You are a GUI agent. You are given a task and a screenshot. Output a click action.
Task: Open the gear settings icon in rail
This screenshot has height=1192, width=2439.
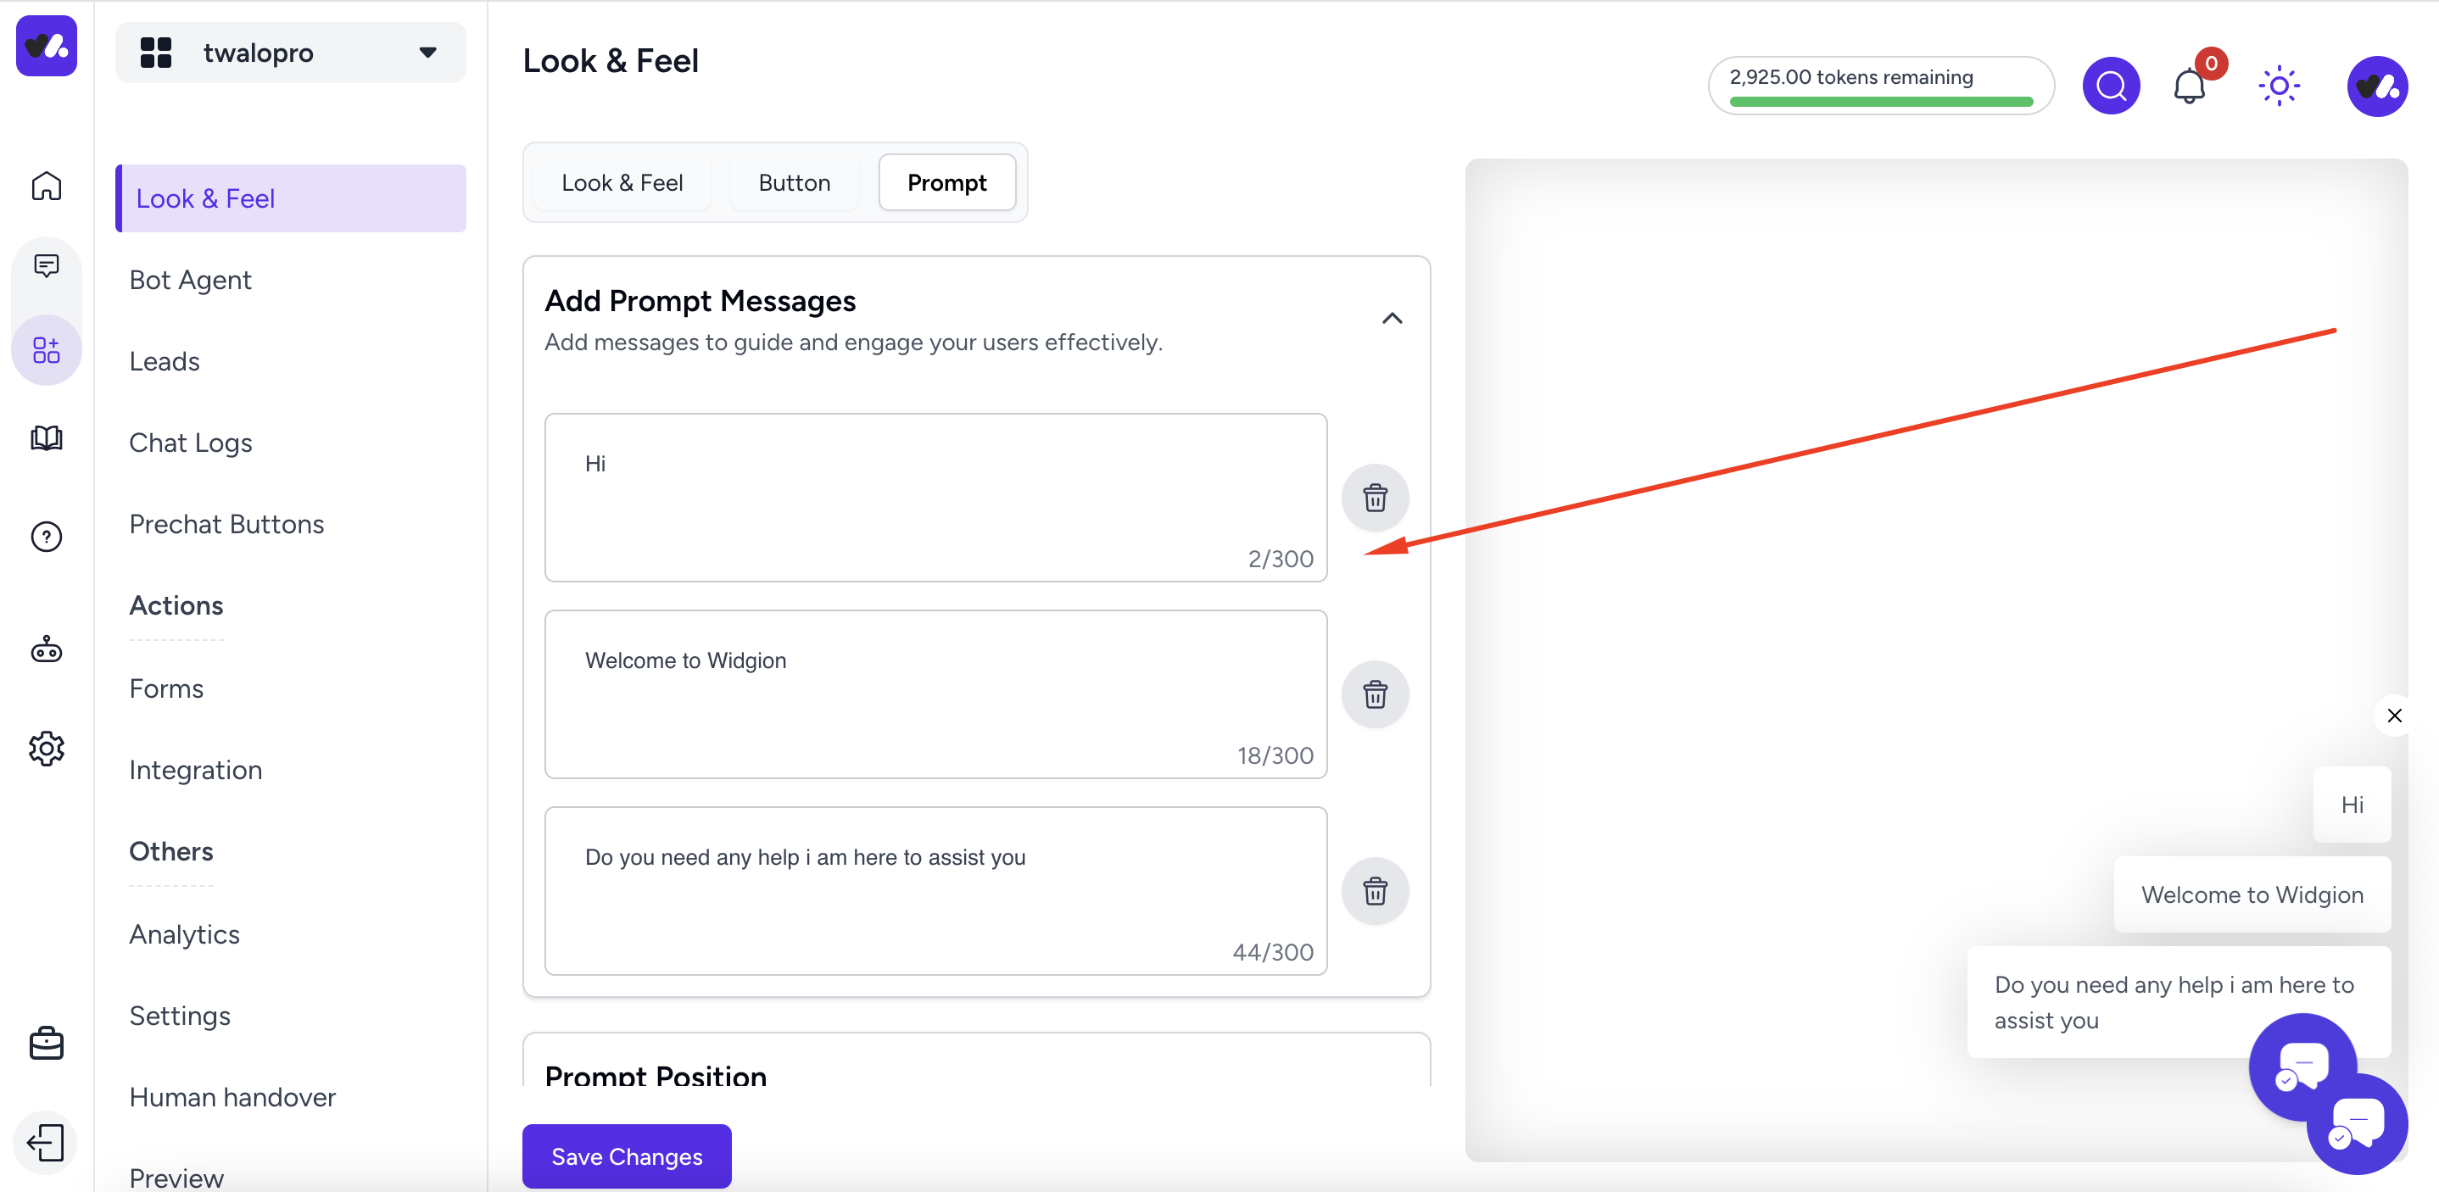coord(46,749)
